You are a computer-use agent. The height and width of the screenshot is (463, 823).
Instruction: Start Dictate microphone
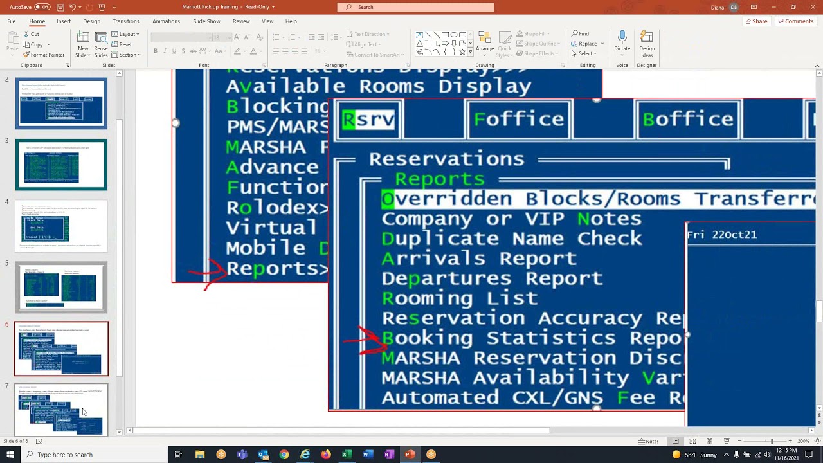(622, 44)
